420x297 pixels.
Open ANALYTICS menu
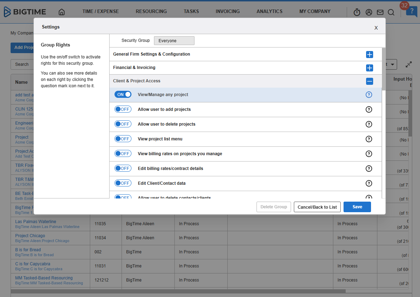270,12
